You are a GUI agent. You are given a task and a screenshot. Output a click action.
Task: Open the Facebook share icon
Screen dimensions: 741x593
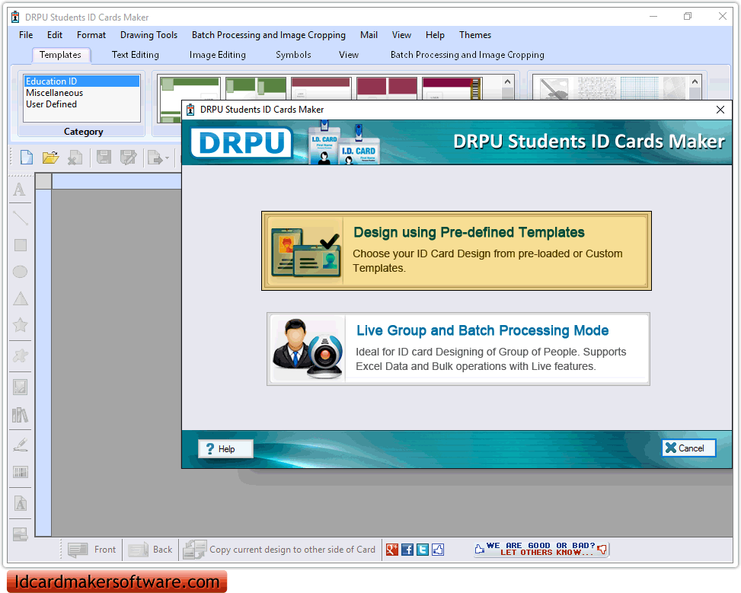(407, 550)
